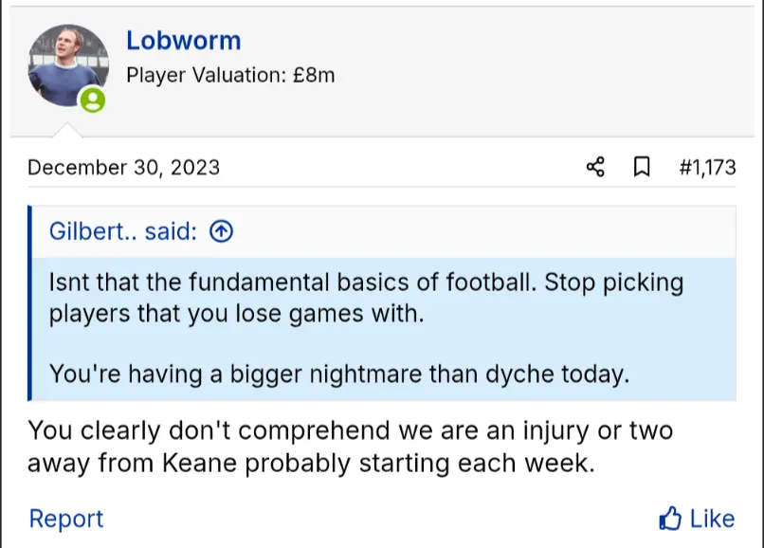
Task: Report this post
Action: [x=66, y=519]
